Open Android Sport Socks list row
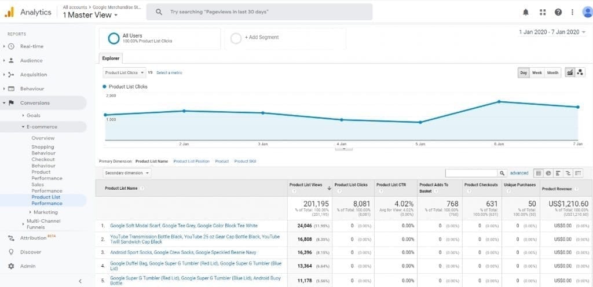This screenshot has height=287, width=593. (183, 252)
